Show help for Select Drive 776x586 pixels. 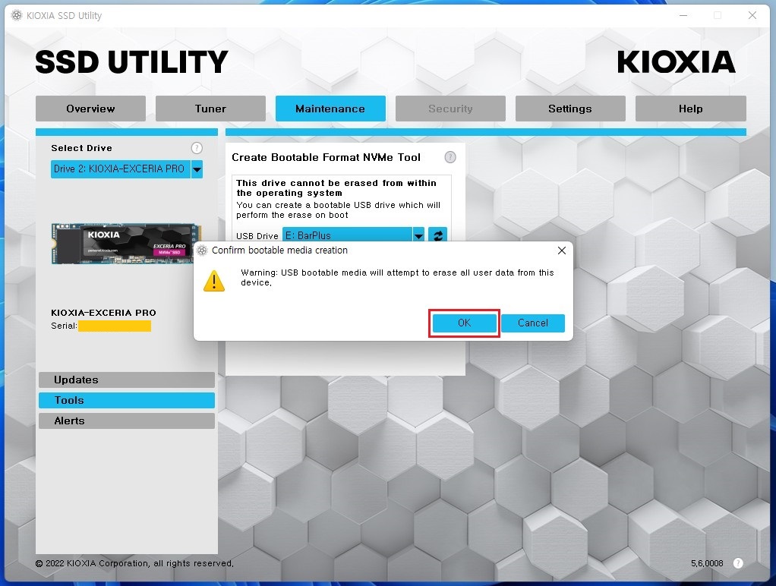coord(197,148)
